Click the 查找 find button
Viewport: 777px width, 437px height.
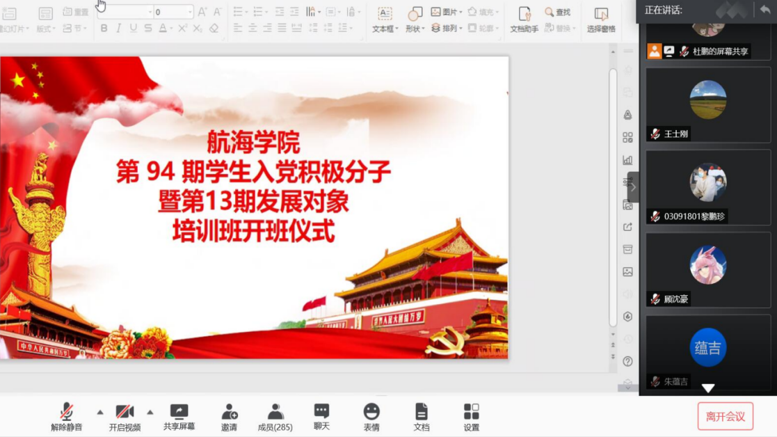point(557,12)
